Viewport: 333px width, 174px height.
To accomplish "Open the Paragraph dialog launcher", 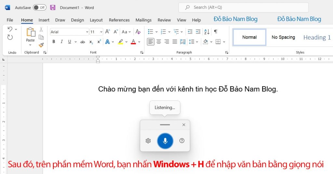I will tap(227, 52).
